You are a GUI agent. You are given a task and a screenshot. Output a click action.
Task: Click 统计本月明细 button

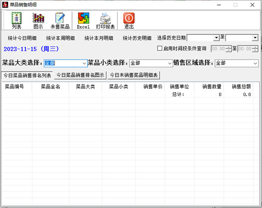pyautogui.click(x=99, y=38)
